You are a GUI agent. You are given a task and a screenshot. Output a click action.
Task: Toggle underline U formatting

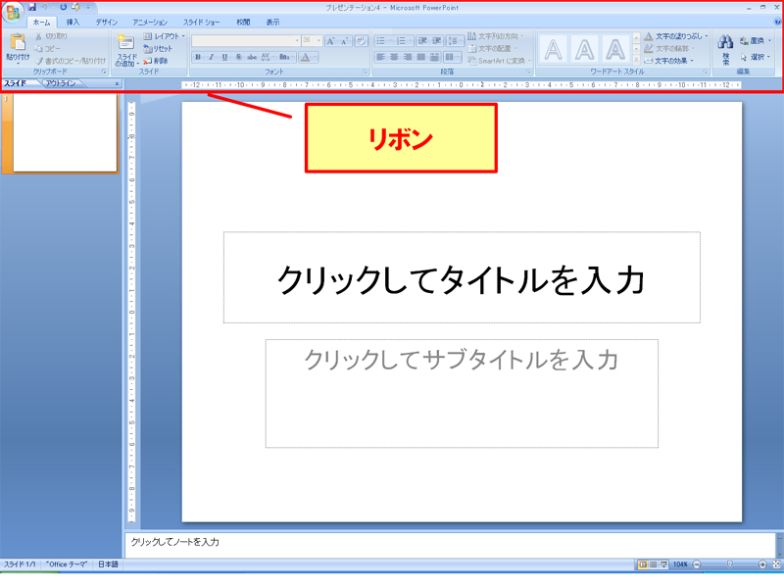coord(225,57)
